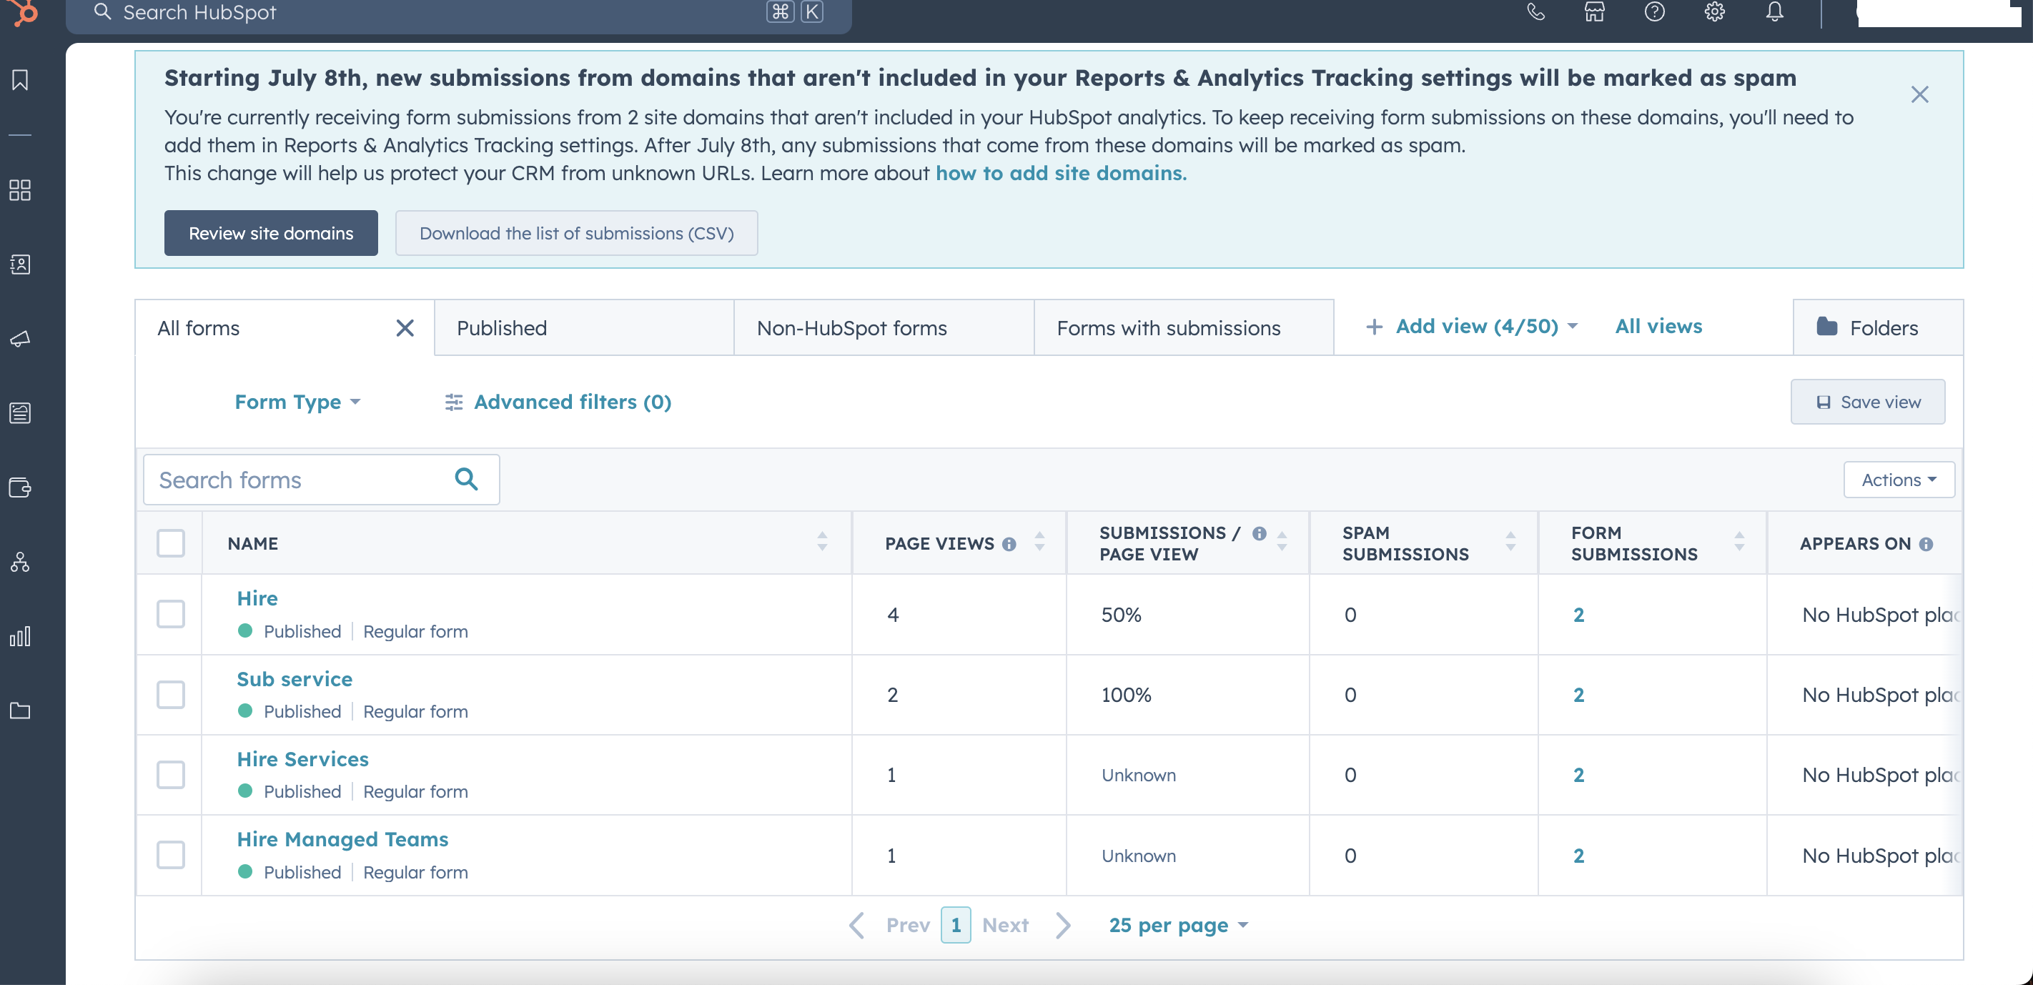The height and width of the screenshot is (985, 2033).
Task: Open the Folders tab
Action: [x=1878, y=327]
